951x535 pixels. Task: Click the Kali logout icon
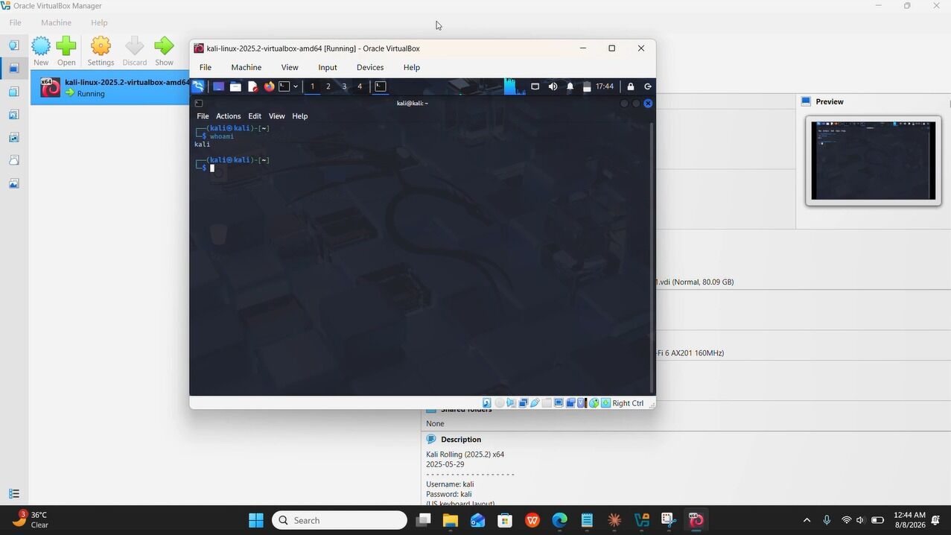pyautogui.click(x=647, y=86)
